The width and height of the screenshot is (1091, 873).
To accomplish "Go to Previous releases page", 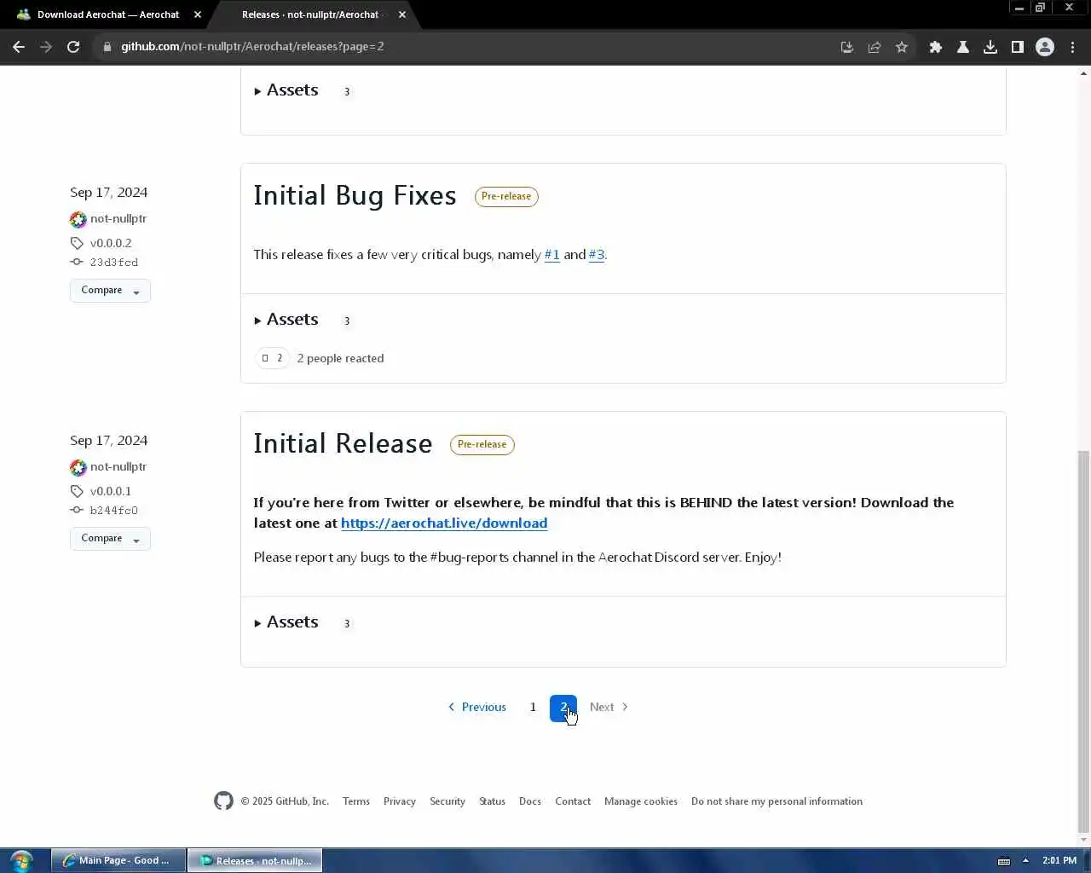I will click(477, 707).
